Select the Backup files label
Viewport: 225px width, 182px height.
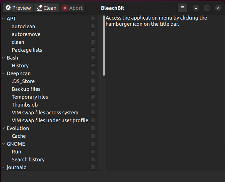pyautogui.click(x=26, y=89)
